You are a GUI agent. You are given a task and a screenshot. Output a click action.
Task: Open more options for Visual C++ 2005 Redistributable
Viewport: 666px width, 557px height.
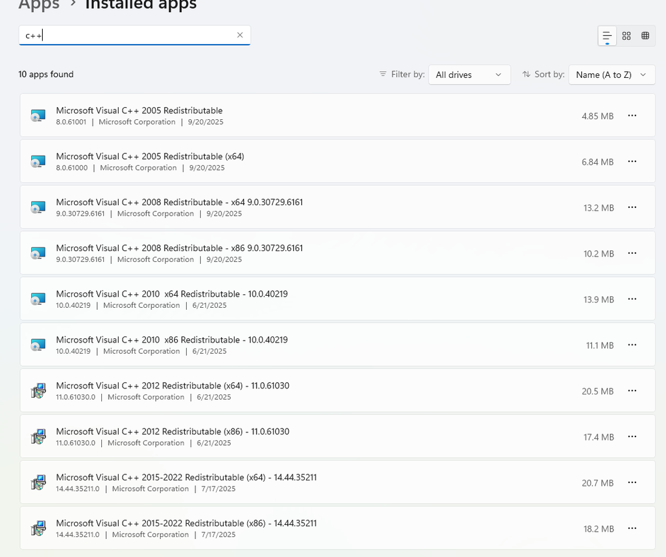tap(632, 116)
